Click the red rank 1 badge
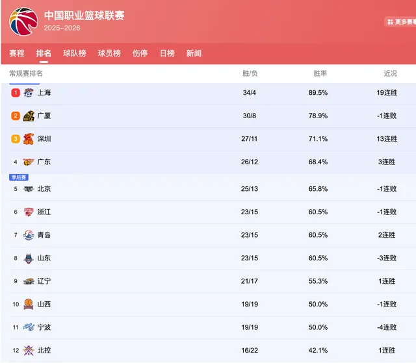Viewport: 416px width, 363px height. 16,93
